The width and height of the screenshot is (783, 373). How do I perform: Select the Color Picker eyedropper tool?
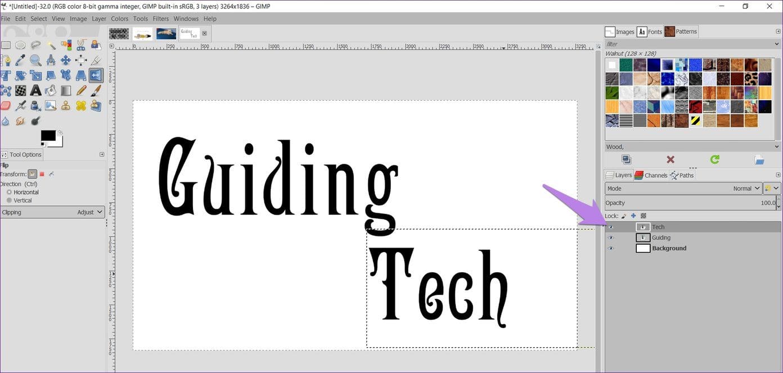click(x=20, y=60)
